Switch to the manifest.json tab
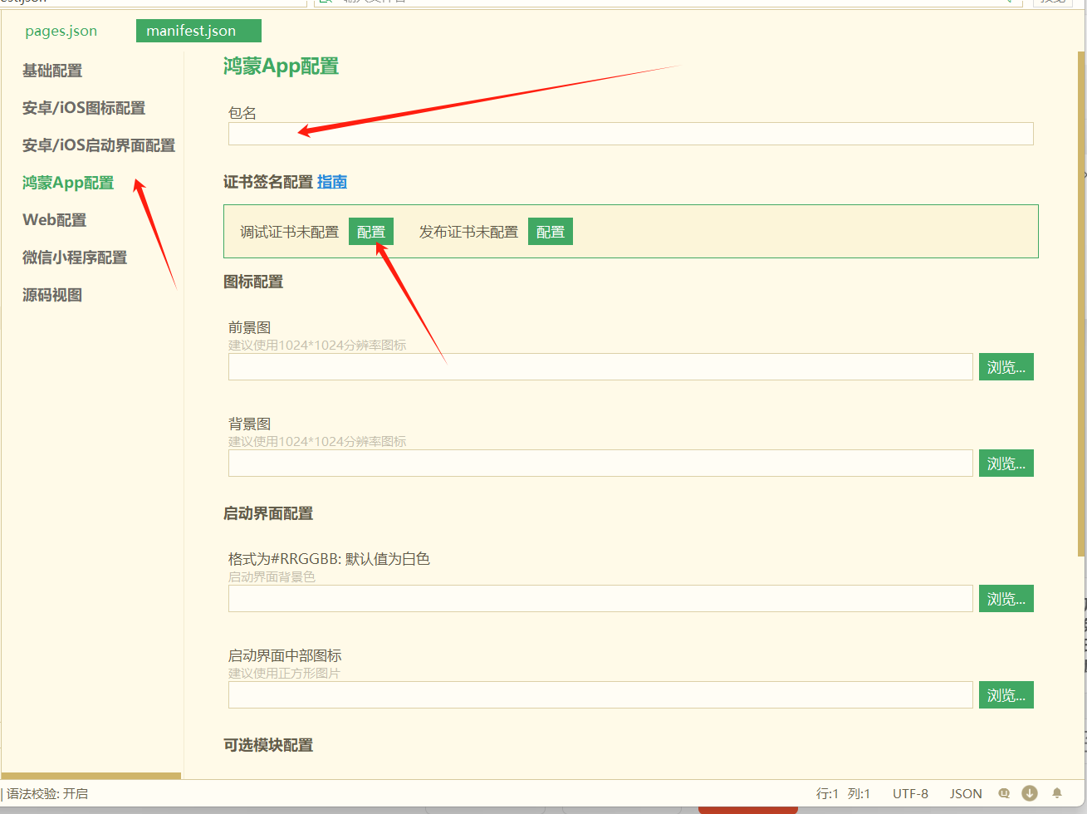The height and width of the screenshot is (814, 1087). (x=198, y=30)
